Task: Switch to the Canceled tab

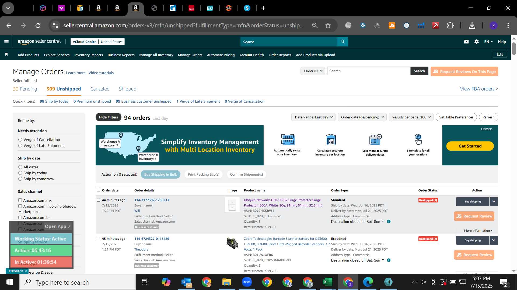Action: tap(100, 89)
